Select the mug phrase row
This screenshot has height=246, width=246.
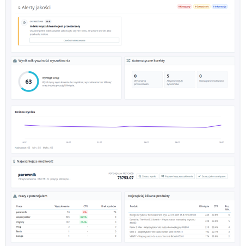[x=66, y=227]
